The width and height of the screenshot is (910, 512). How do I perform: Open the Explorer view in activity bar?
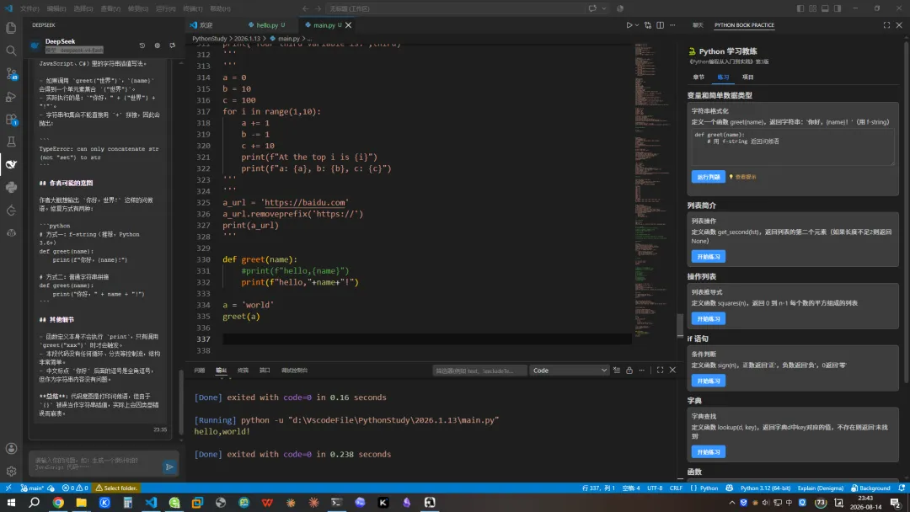pos(11,28)
